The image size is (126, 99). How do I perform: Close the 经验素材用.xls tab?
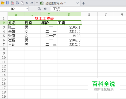pyautogui.click(x=78, y=3)
